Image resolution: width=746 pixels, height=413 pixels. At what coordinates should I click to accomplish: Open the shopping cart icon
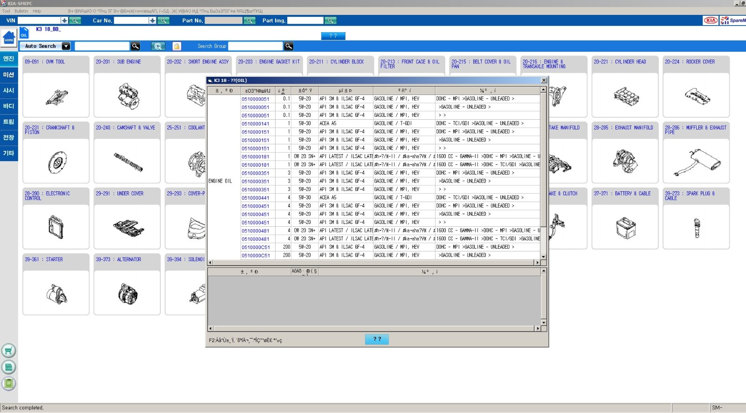click(x=8, y=351)
